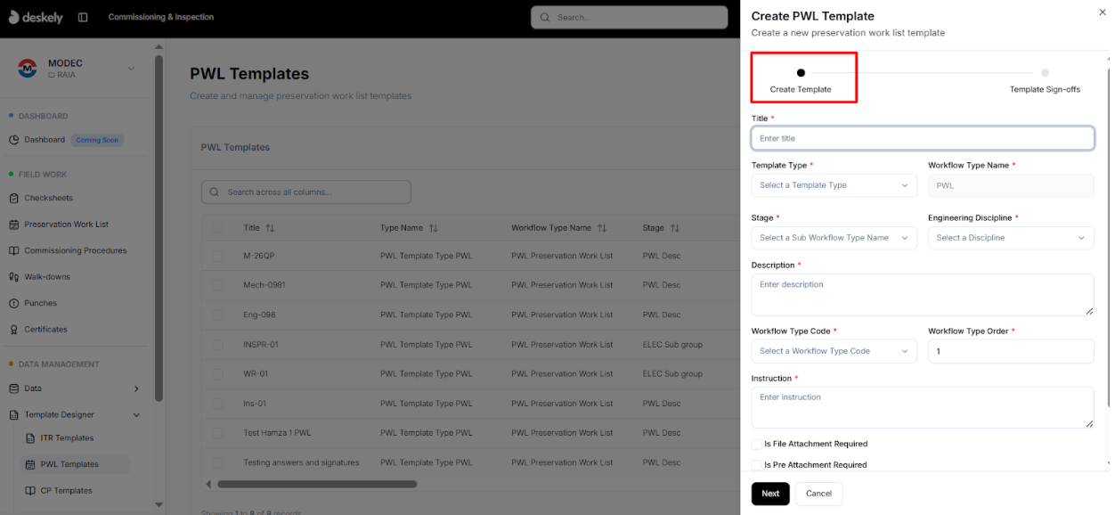Enable Is File Attachment Required
Screen dimensions: 1115x515
coord(756,443)
